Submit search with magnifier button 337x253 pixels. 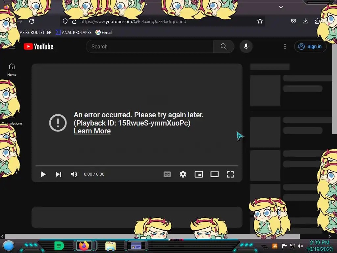(x=223, y=46)
